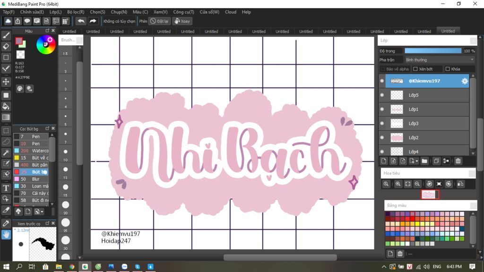Collapse the Bảng màu panel header button

click(473, 205)
